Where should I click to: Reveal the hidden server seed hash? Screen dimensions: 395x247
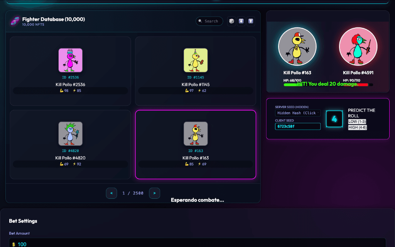(x=297, y=113)
